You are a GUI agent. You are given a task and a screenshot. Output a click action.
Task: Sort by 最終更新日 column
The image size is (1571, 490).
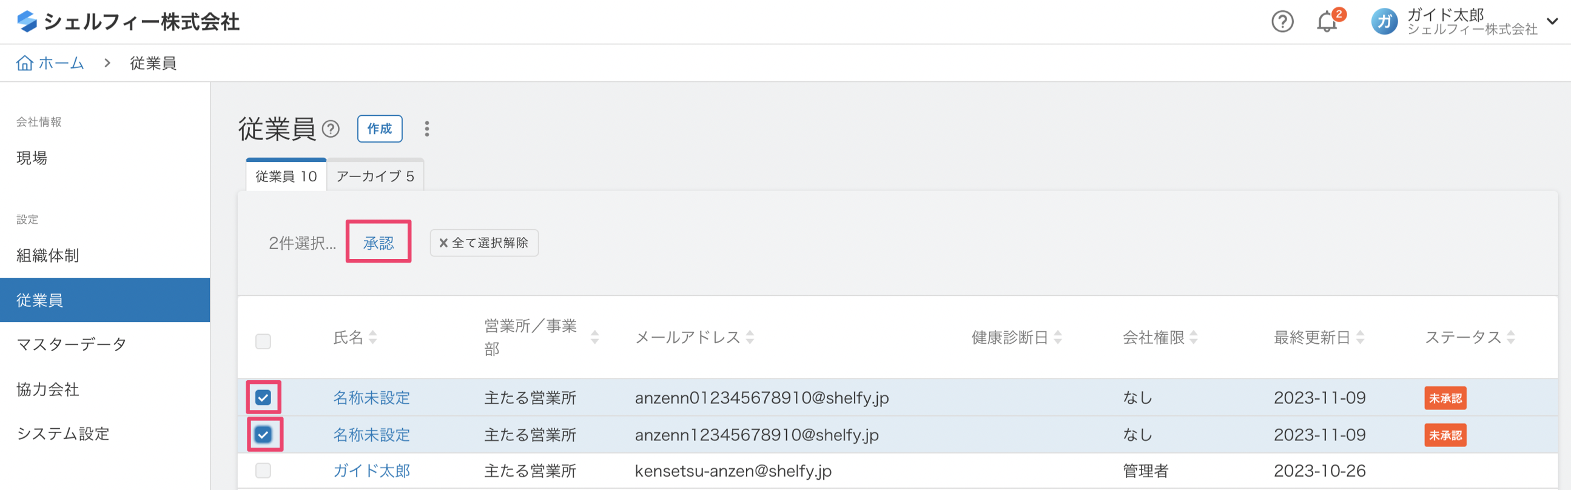(x=1359, y=337)
